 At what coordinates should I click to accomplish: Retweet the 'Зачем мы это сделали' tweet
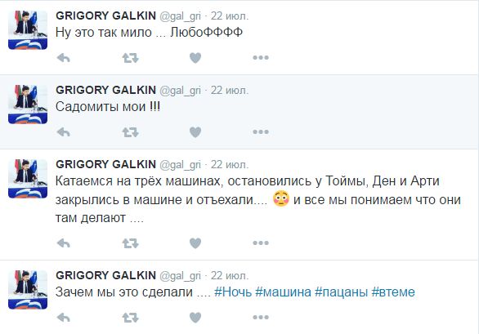point(131,318)
